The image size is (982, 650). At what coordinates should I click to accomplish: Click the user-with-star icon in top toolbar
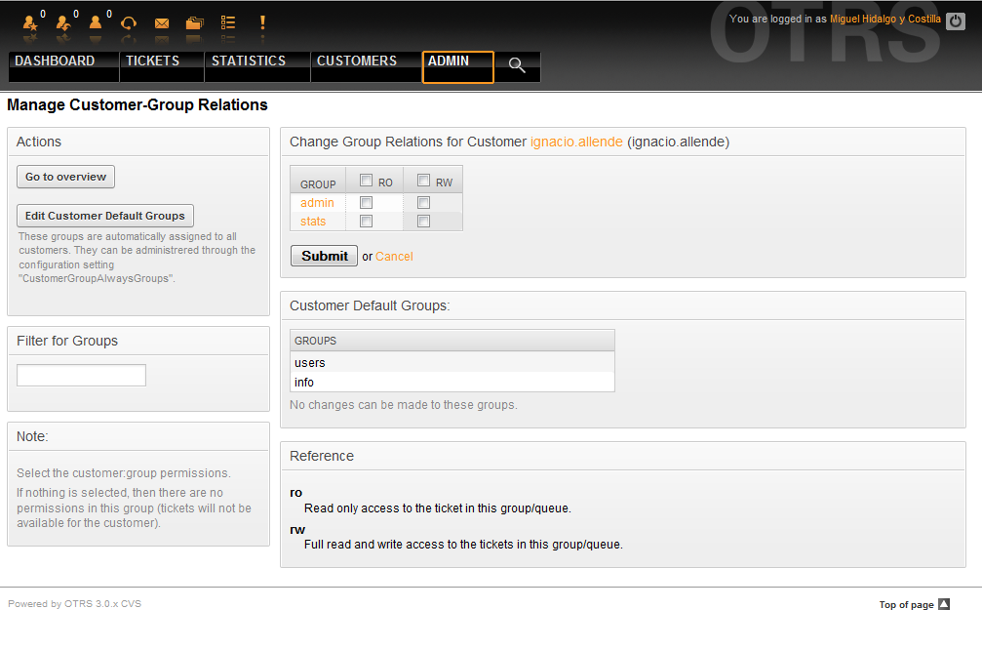(x=29, y=22)
